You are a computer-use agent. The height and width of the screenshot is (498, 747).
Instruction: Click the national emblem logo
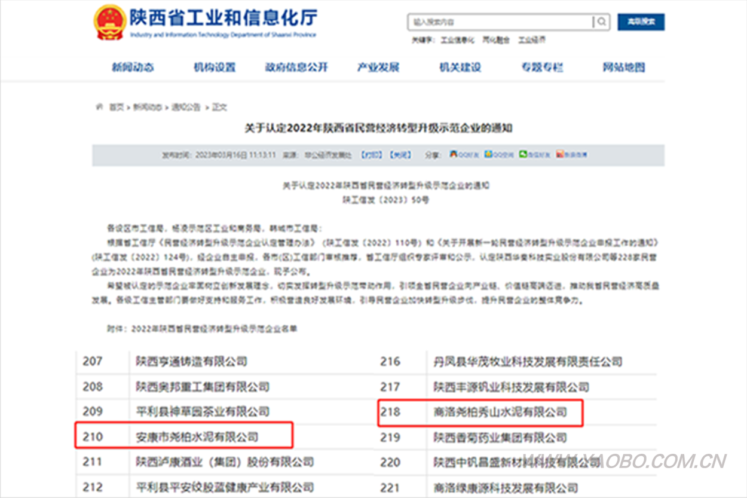(110, 23)
